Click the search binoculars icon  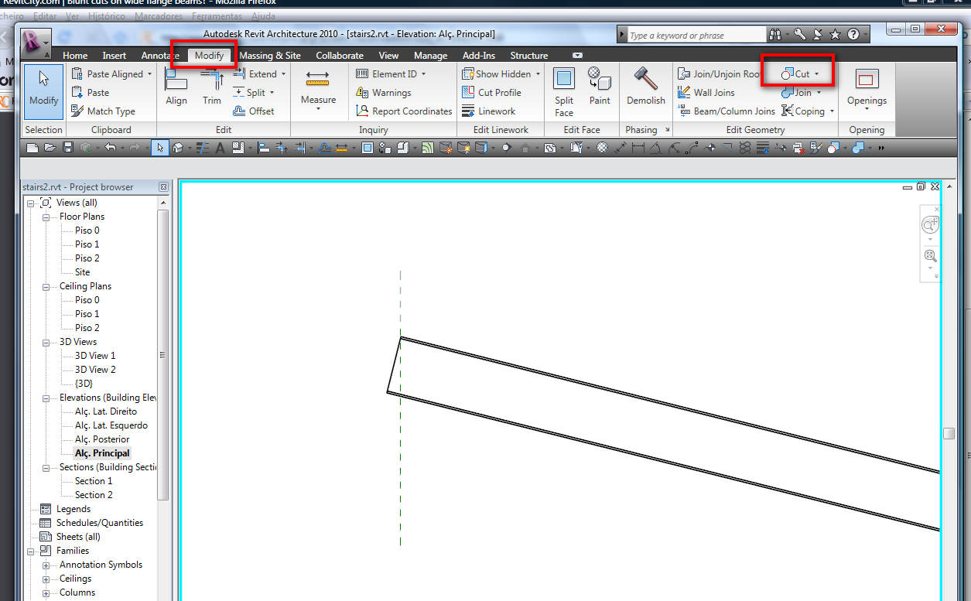tap(775, 35)
